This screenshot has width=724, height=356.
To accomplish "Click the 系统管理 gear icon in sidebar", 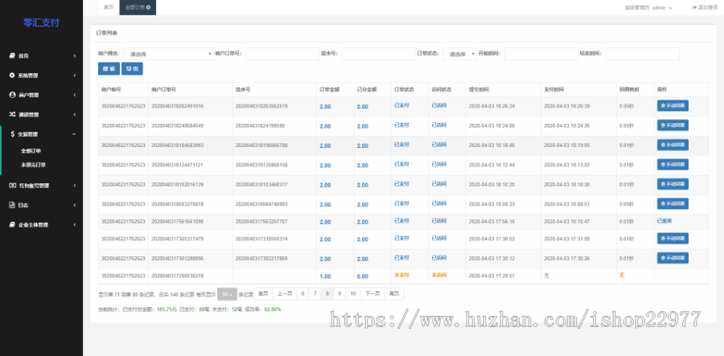I will [12, 75].
